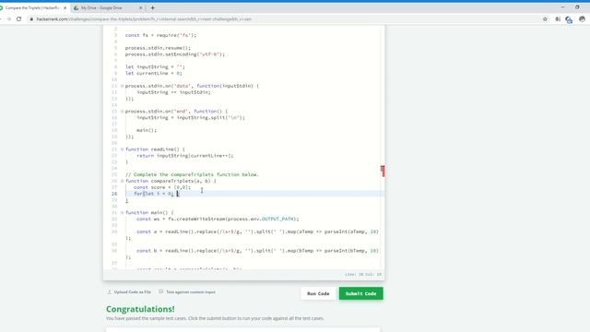Image resolution: width=590 pixels, height=332 pixels.
Task: Switch to Compare the Triplets HackerRank tab
Action: (32, 7)
